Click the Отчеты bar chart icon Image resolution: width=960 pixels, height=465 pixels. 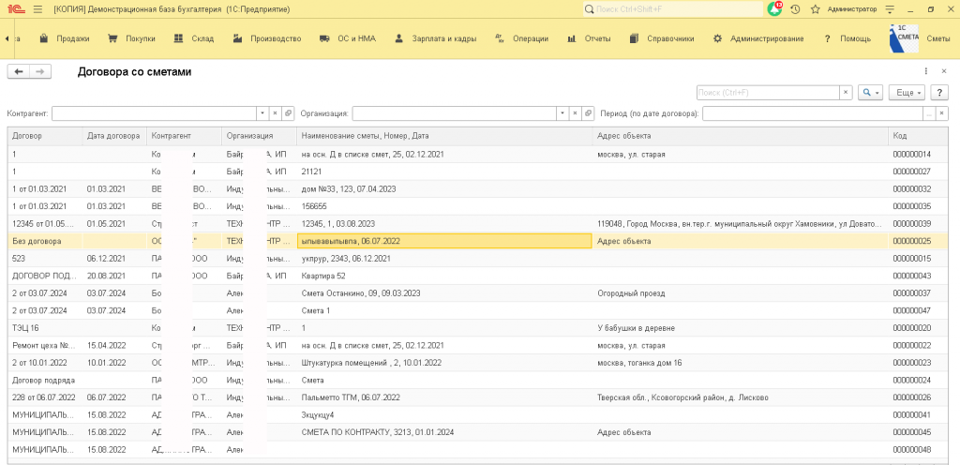click(572, 37)
